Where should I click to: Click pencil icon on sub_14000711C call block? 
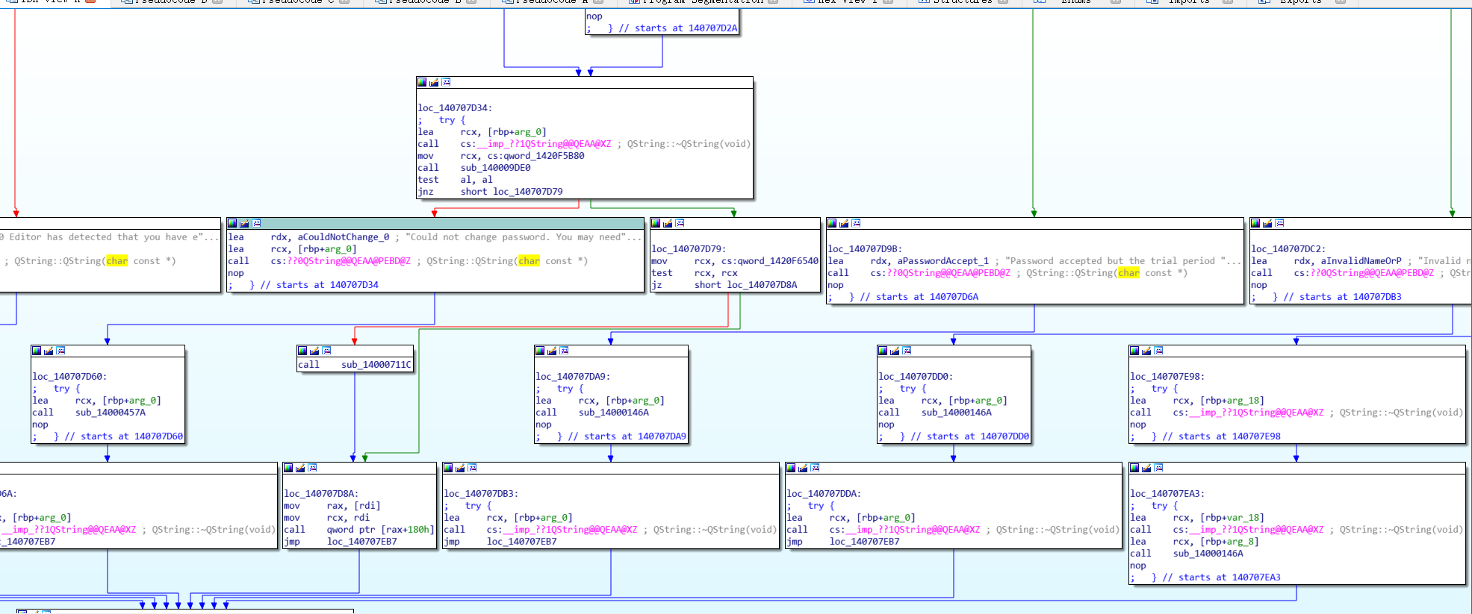click(x=314, y=351)
